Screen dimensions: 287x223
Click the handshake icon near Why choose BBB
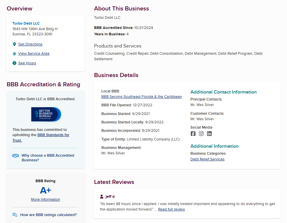click(16, 156)
